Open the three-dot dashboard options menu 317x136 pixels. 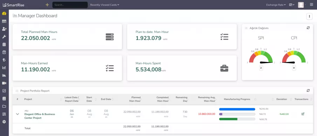pyautogui.click(x=309, y=16)
